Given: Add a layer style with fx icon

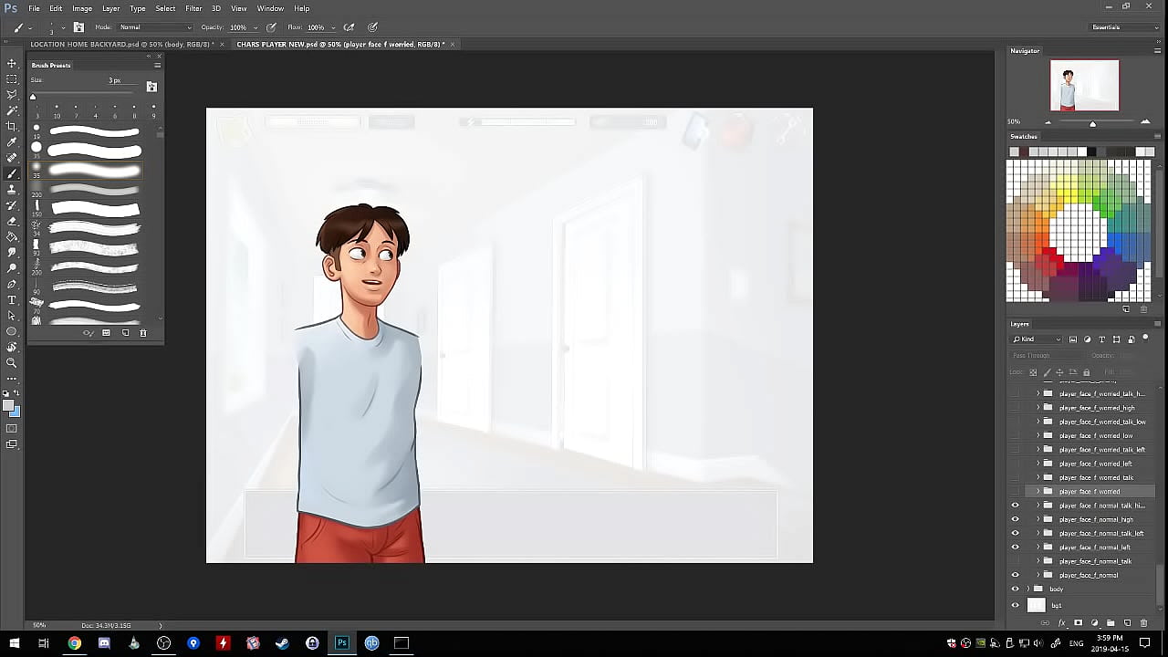Looking at the screenshot, I should pos(1062,623).
